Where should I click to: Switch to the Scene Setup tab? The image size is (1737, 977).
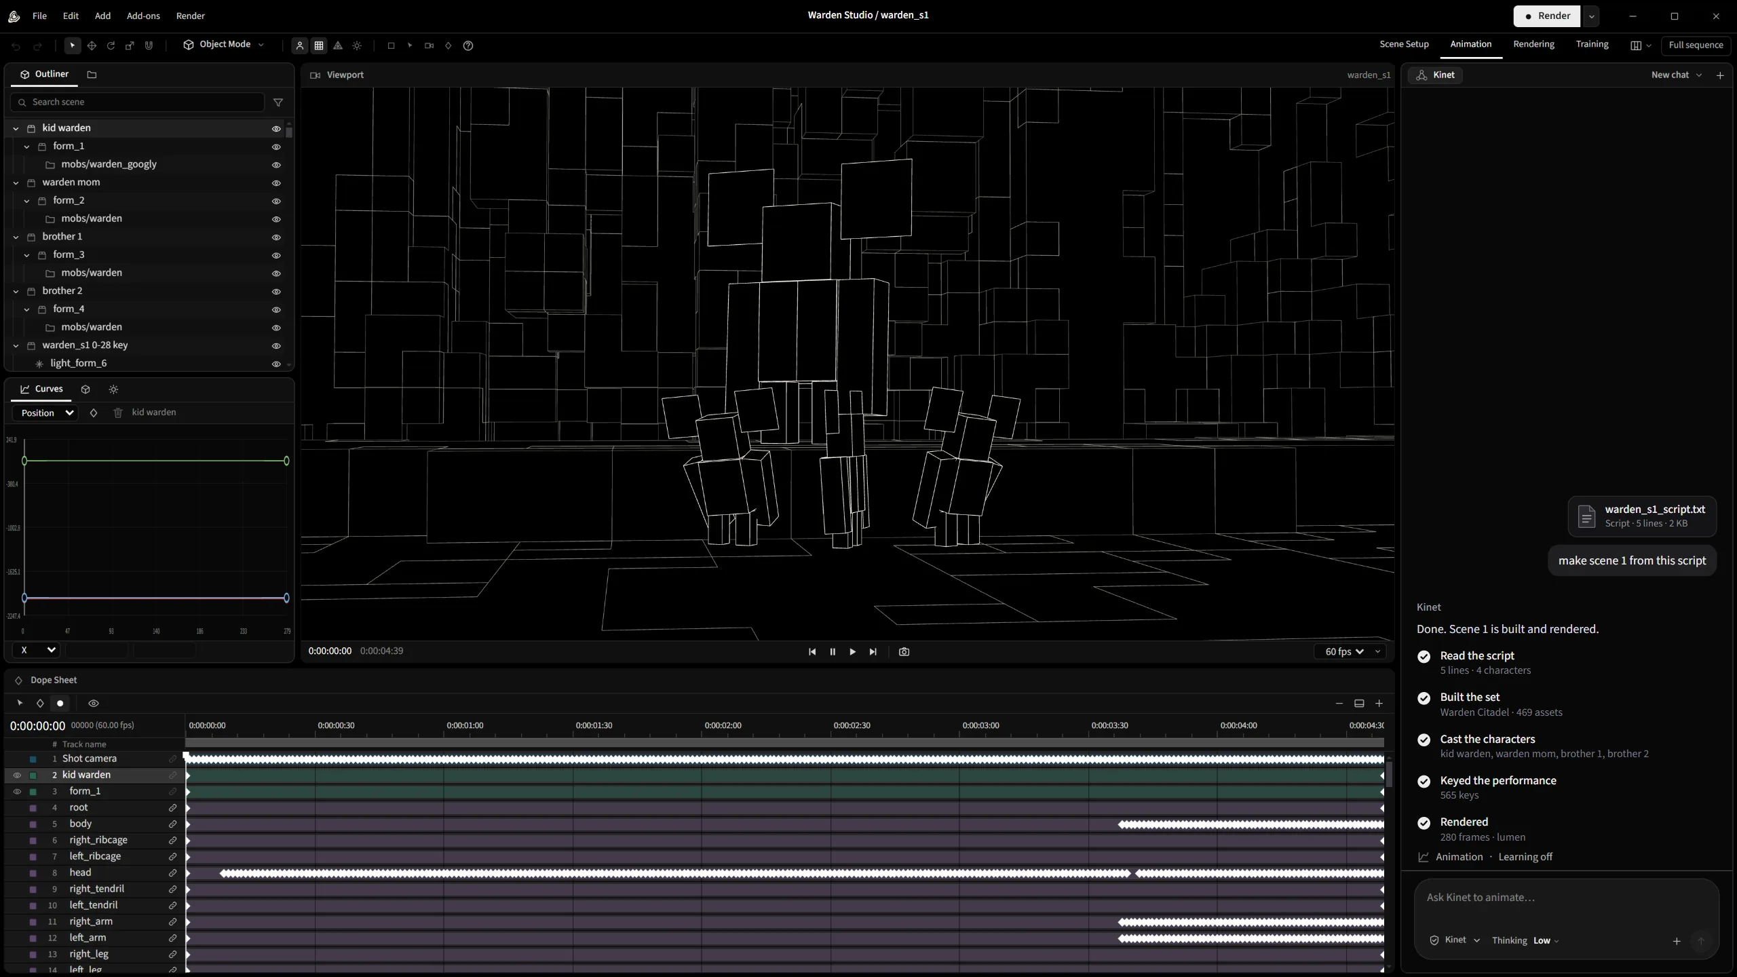(1404, 45)
